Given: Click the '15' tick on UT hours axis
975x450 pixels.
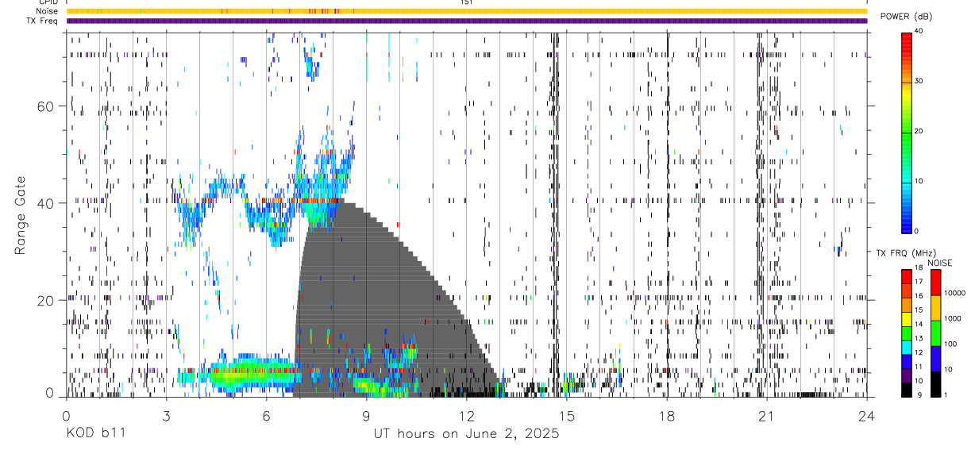Looking at the screenshot, I should pos(566,415).
